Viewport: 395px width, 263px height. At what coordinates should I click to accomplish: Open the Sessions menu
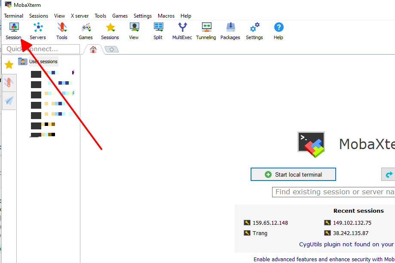(x=39, y=16)
